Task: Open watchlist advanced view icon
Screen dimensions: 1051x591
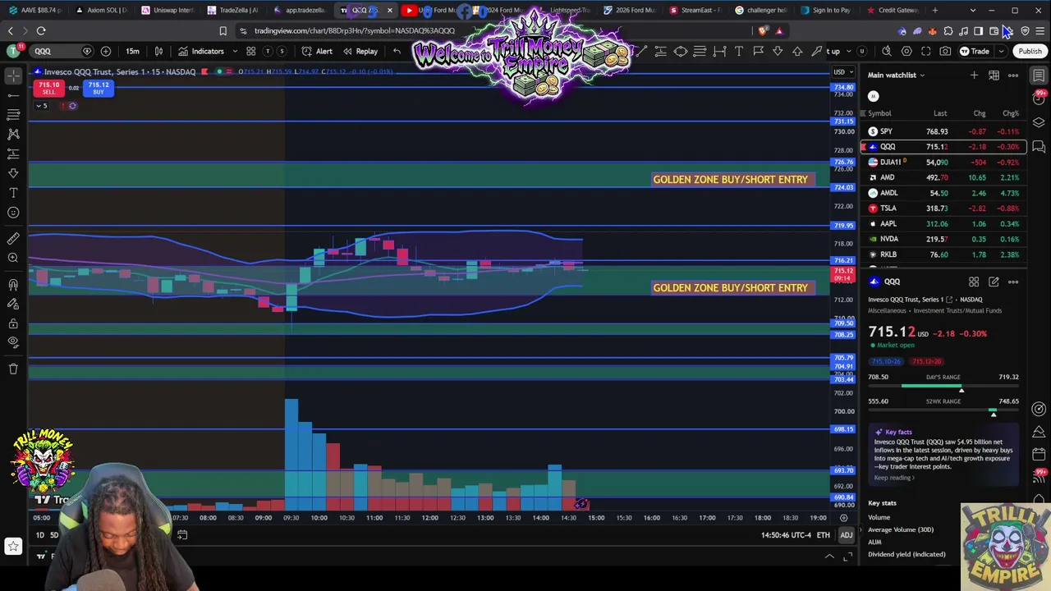Action: click(x=994, y=75)
